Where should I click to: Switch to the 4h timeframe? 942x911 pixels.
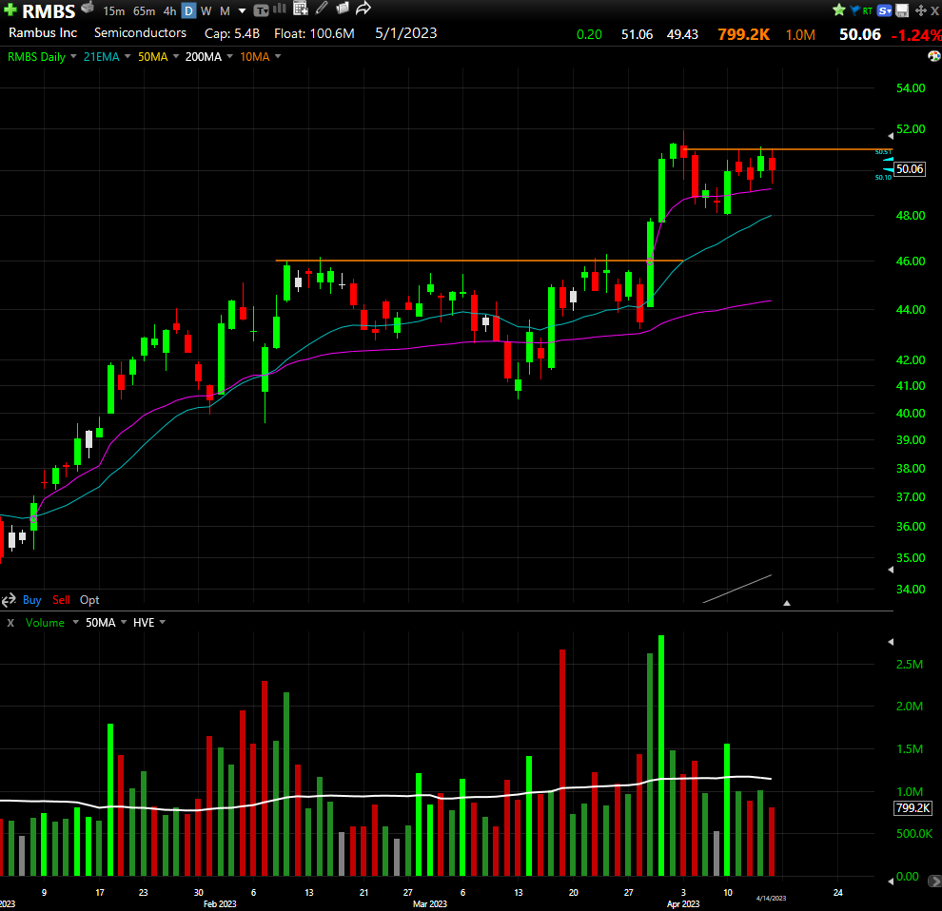pos(170,10)
